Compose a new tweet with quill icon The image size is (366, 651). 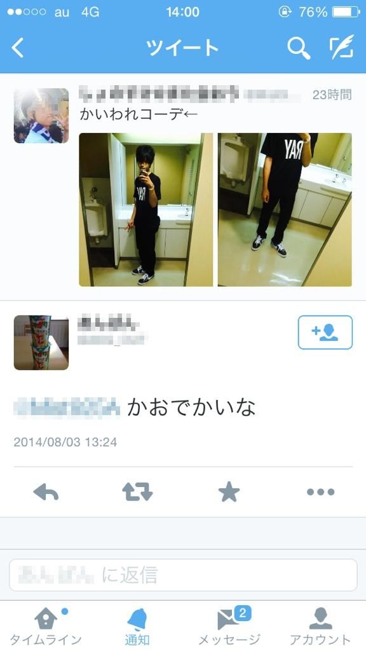pos(341,47)
